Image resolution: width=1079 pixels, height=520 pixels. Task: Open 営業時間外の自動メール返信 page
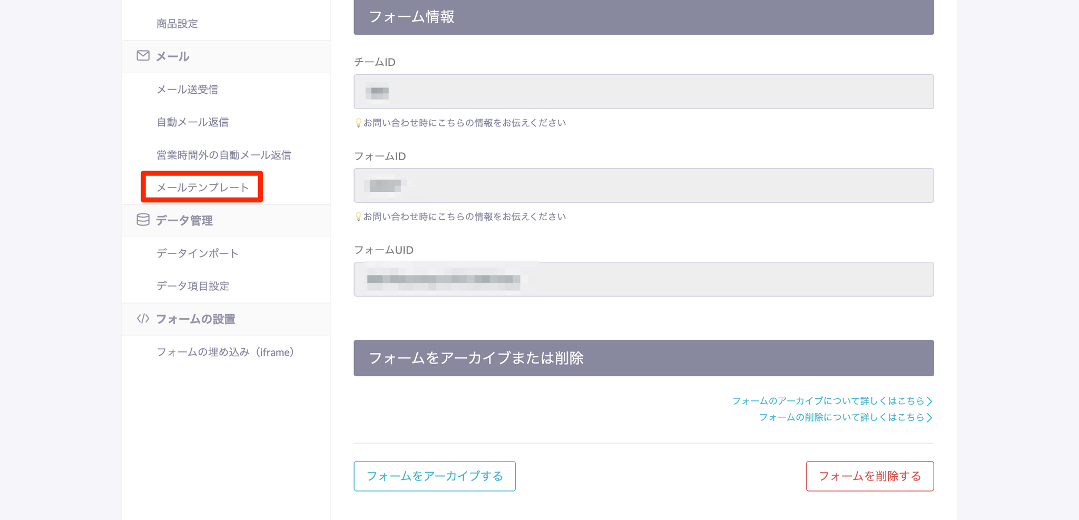pyautogui.click(x=223, y=155)
